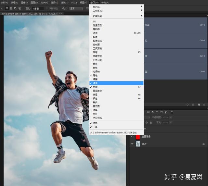This screenshot has width=208, height=186.
Task: Filter layers by pixel layer icon
Action: click(x=148, y=112)
